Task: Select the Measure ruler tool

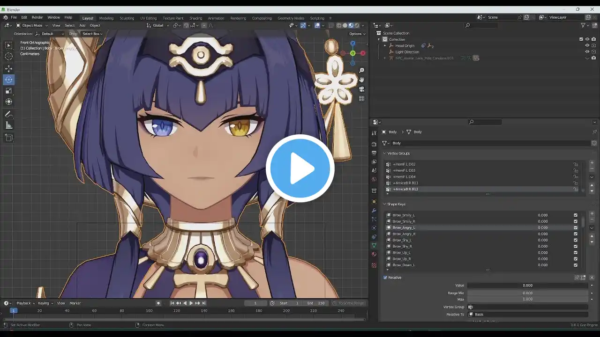Action: tap(9, 125)
